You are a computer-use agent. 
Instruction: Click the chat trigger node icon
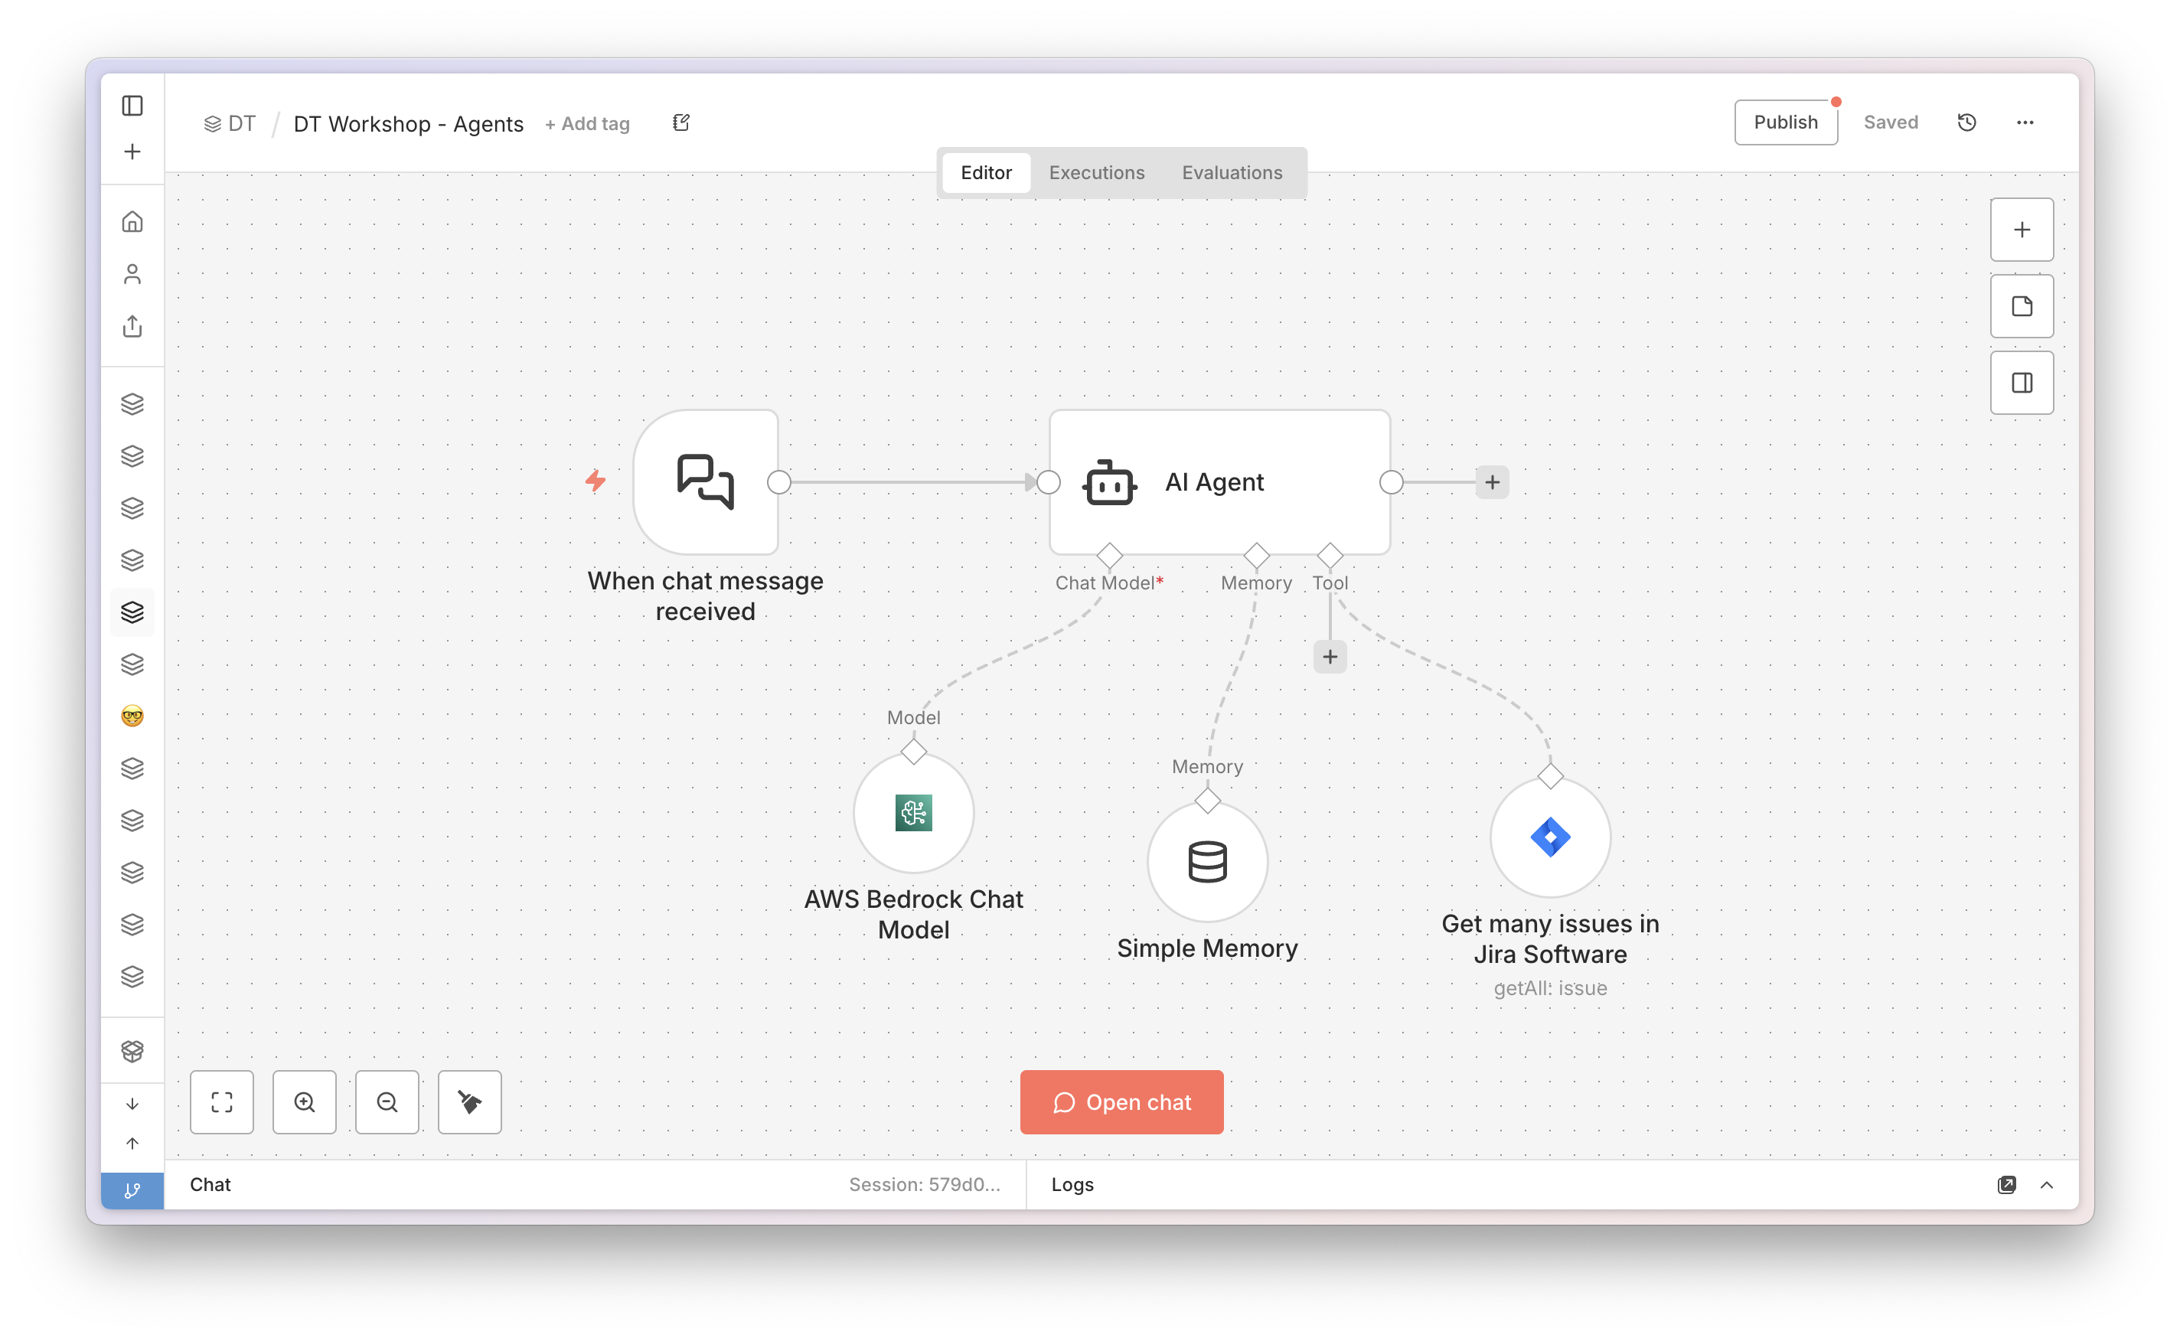[705, 481]
